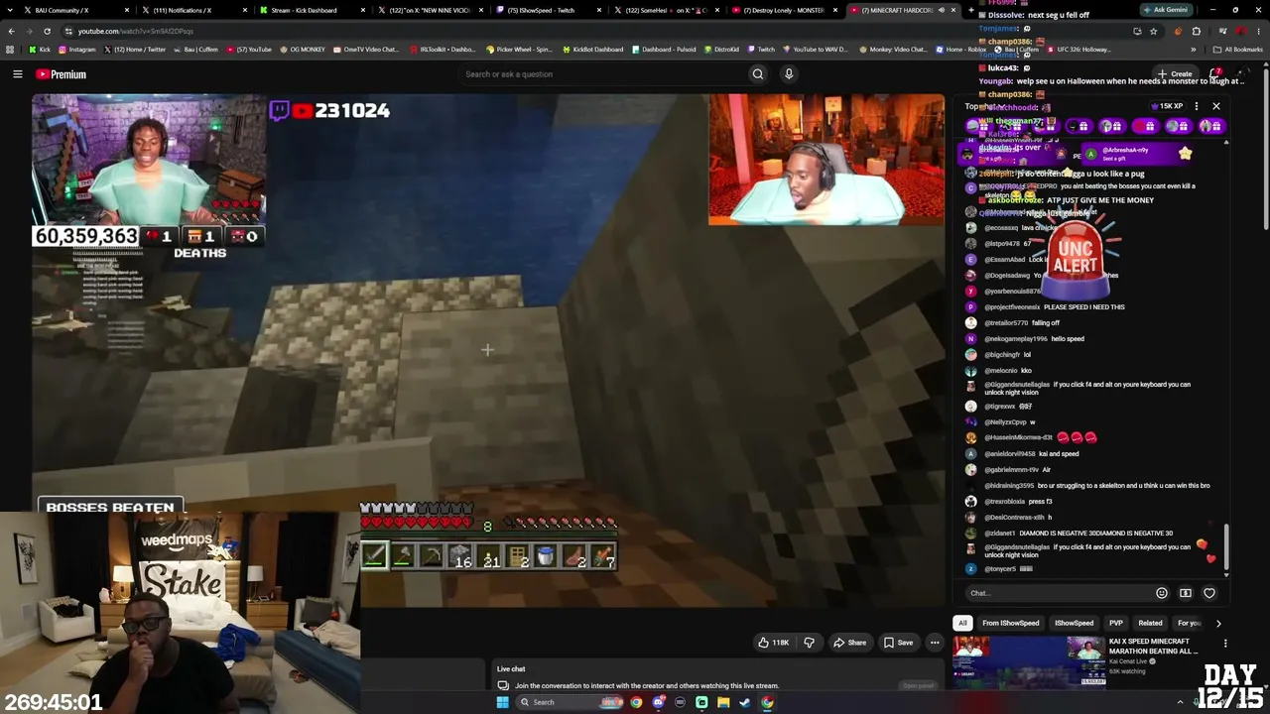1270x714 pixels.
Task: Open File Explorer from taskbar
Action: point(723,702)
